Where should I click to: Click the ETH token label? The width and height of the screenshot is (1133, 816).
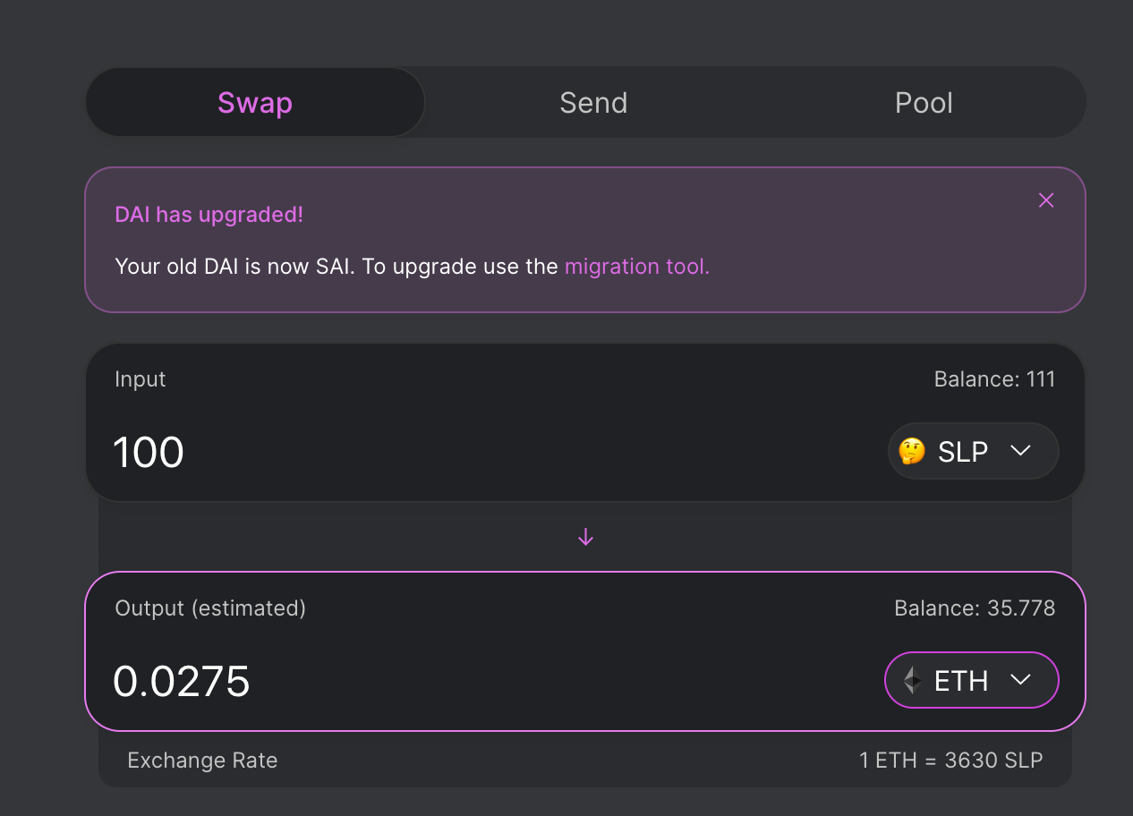(961, 681)
